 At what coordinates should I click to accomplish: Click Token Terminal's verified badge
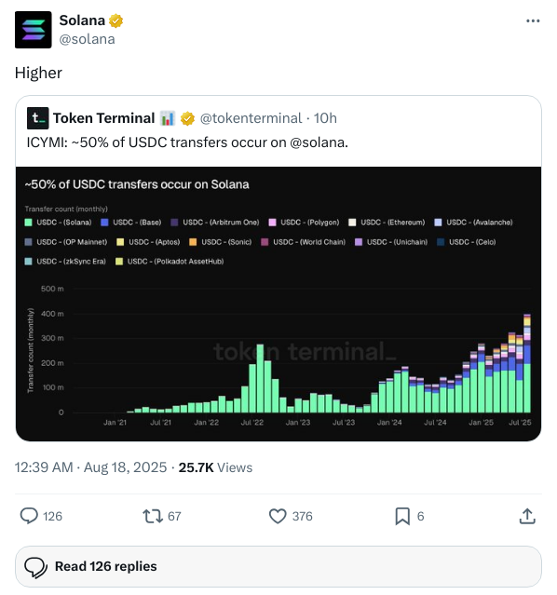pyautogui.click(x=187, y=118)
